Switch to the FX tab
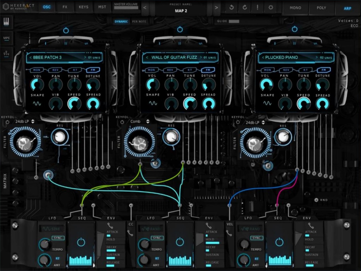Viewport: 361px width, 271px height. [65, 7]
